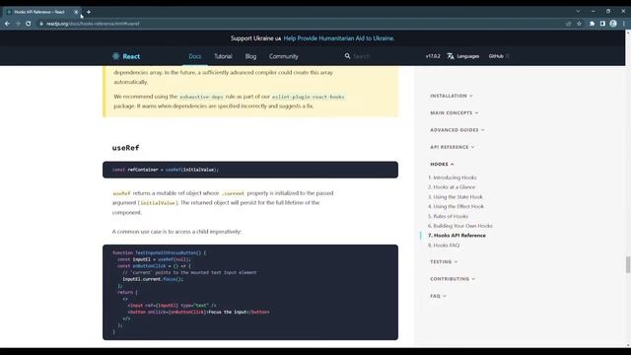Open the Chrome profile avatar
The height and width of the screenshot is (355, 631).
point(613,24)
